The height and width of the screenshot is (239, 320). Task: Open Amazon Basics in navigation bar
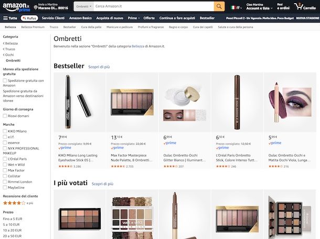point(80,18)
